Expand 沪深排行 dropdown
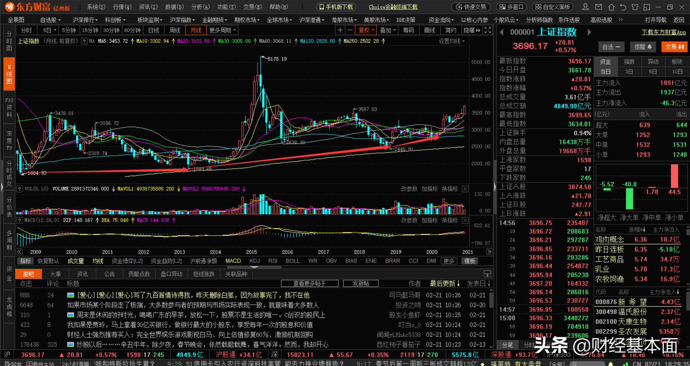The width and height of the screenshot is (690, 366). click(85, 20)
